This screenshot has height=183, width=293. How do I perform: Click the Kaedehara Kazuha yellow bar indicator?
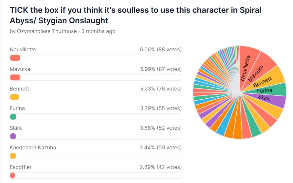pos(13,156)
